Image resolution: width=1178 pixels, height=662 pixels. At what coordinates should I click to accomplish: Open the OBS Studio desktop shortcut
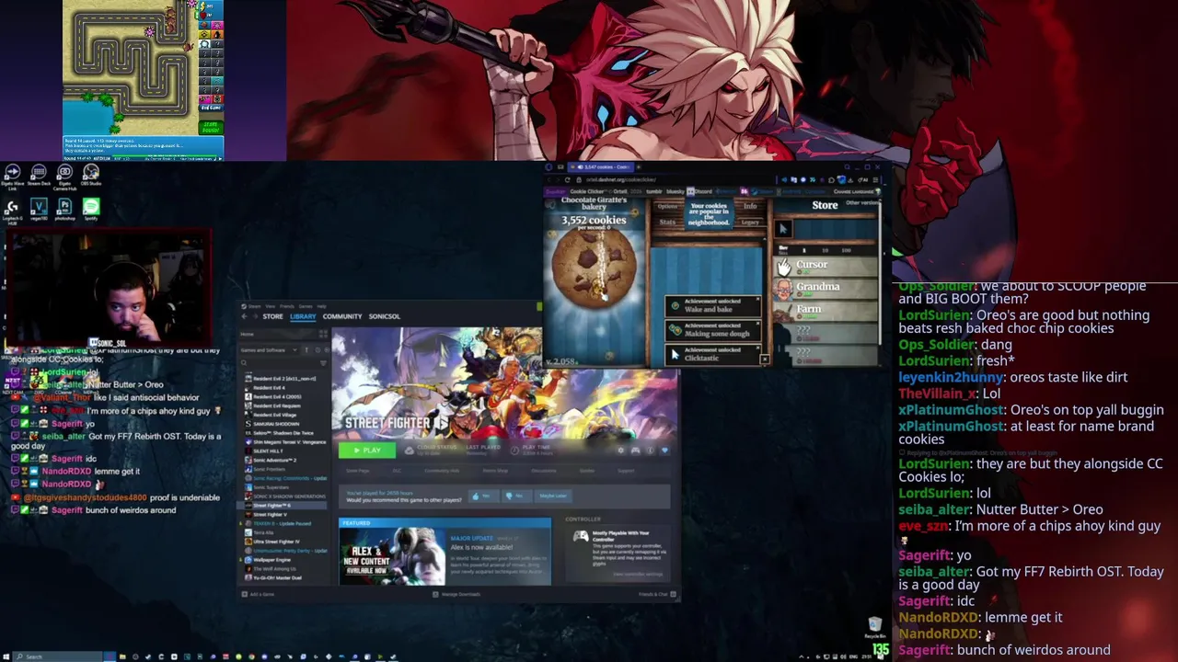pyautogui.click(x=91, y=175)
